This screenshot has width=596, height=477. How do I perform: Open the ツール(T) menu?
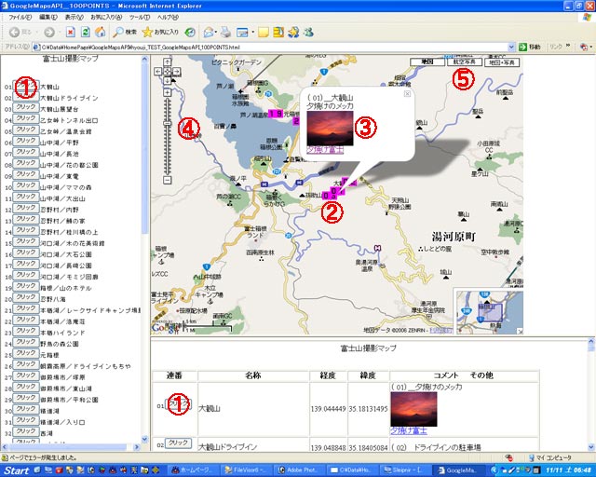(x=140, y=18)
